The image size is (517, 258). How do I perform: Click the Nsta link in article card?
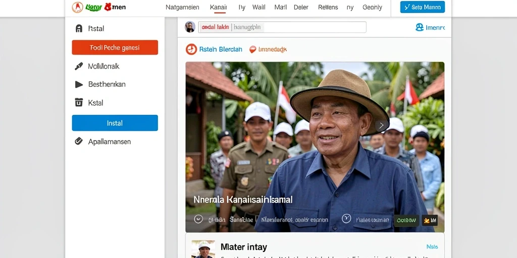click(432, 246)
